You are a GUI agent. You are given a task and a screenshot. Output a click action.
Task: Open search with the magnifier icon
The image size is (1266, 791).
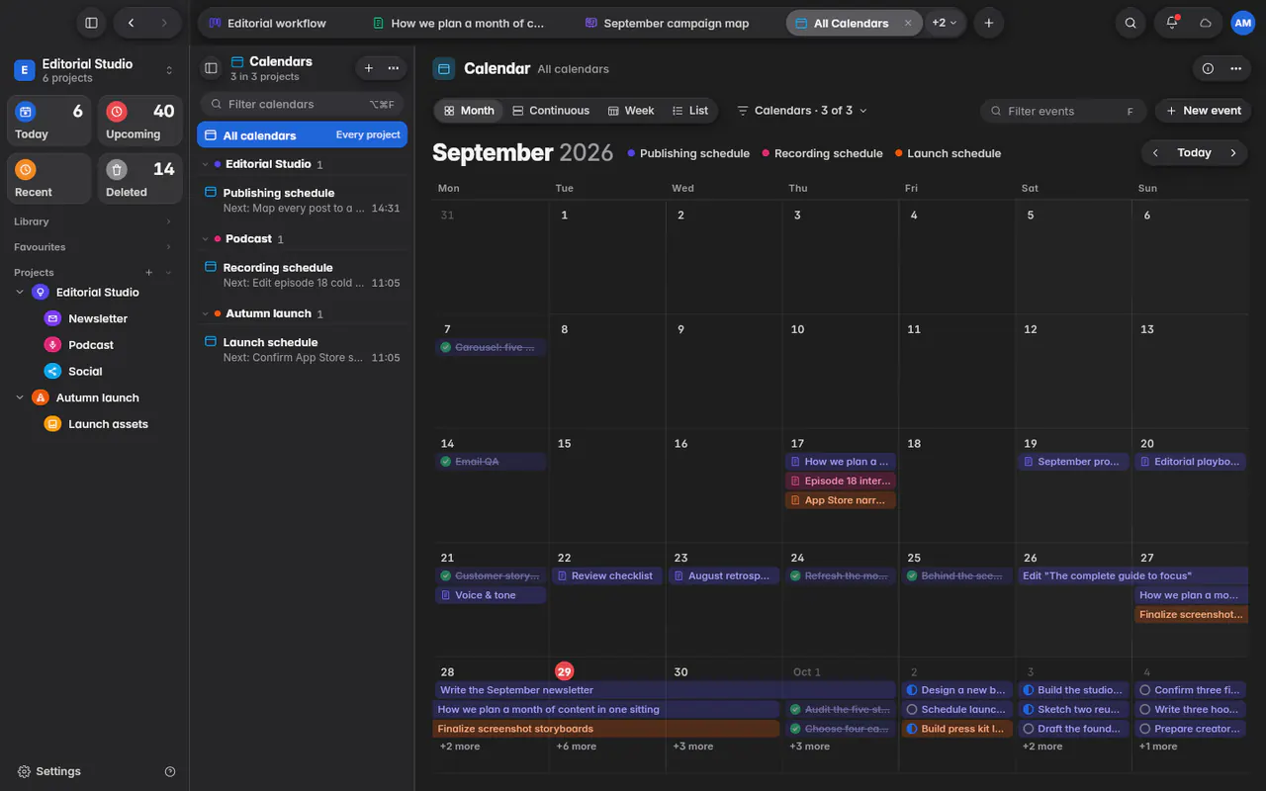(1130, 23)
